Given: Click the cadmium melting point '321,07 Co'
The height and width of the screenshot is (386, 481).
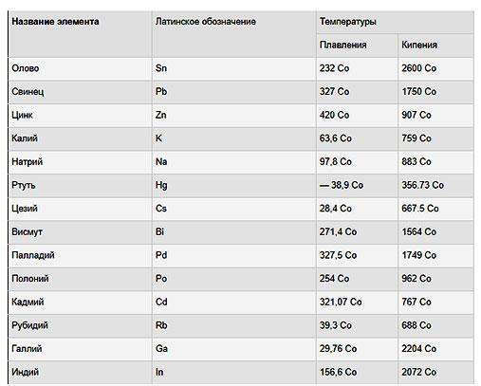Looking at the screenshot, I should coord(341,303).
